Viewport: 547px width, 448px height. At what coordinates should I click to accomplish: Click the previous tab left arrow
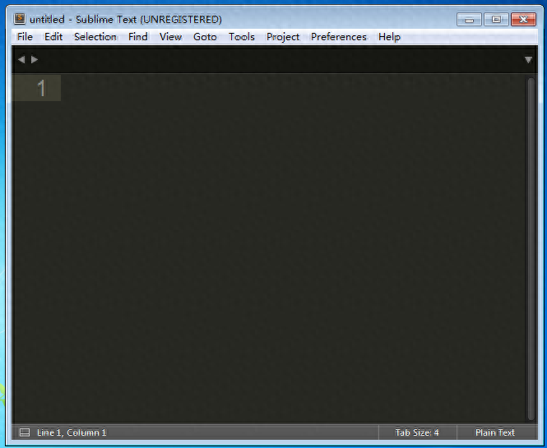click(x=21, y=60)
